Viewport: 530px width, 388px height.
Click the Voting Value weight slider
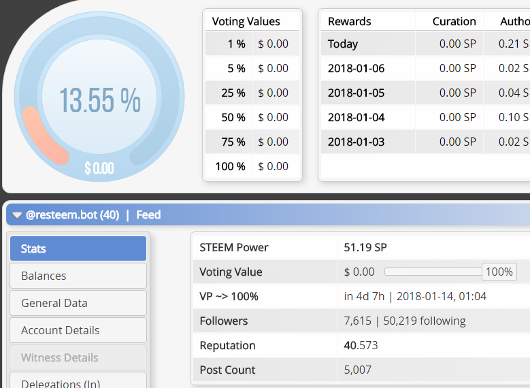point(433,272)
